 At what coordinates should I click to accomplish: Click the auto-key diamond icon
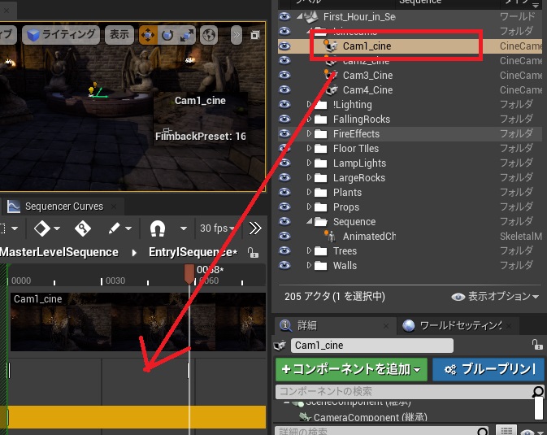click(x=83, y=228)
